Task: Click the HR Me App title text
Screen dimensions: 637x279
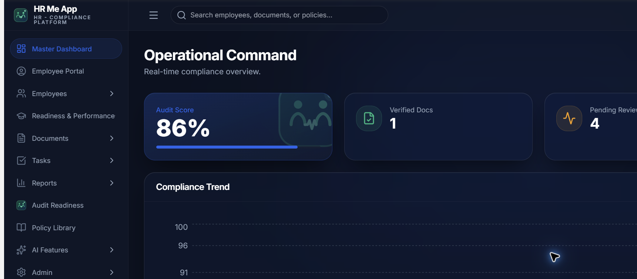Action: coord(56,9)
